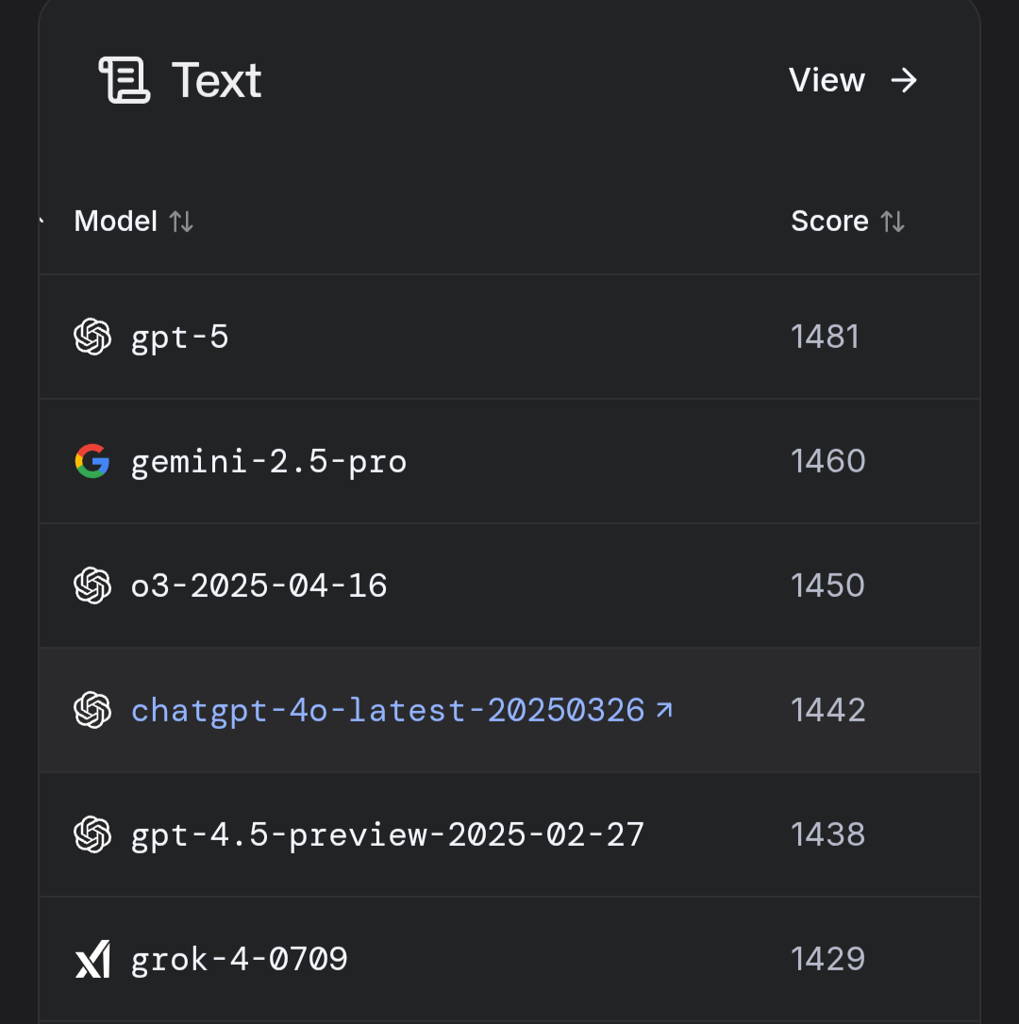
Task: Select the gpt-4.5-preview-2025-02-27 model name
Action: click(x=388, y=835)
